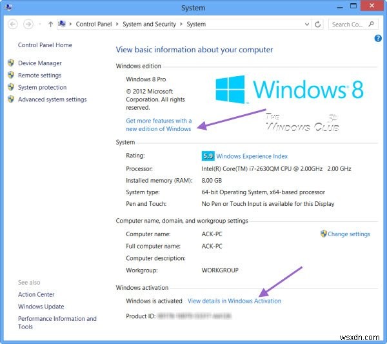Image resolution: width=387 pixels, height=344 pixels.
Task: Open Advanced system settings
Action: coord(52,99)
